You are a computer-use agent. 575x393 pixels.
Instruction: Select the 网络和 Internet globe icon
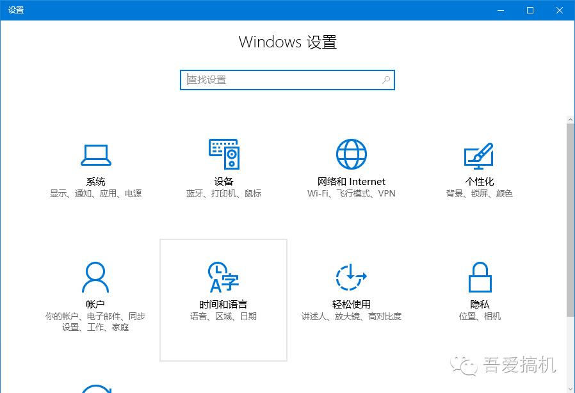tap(351, 153)
